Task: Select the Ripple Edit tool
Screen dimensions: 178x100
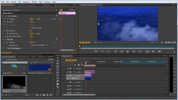Action: pos(58,64)
